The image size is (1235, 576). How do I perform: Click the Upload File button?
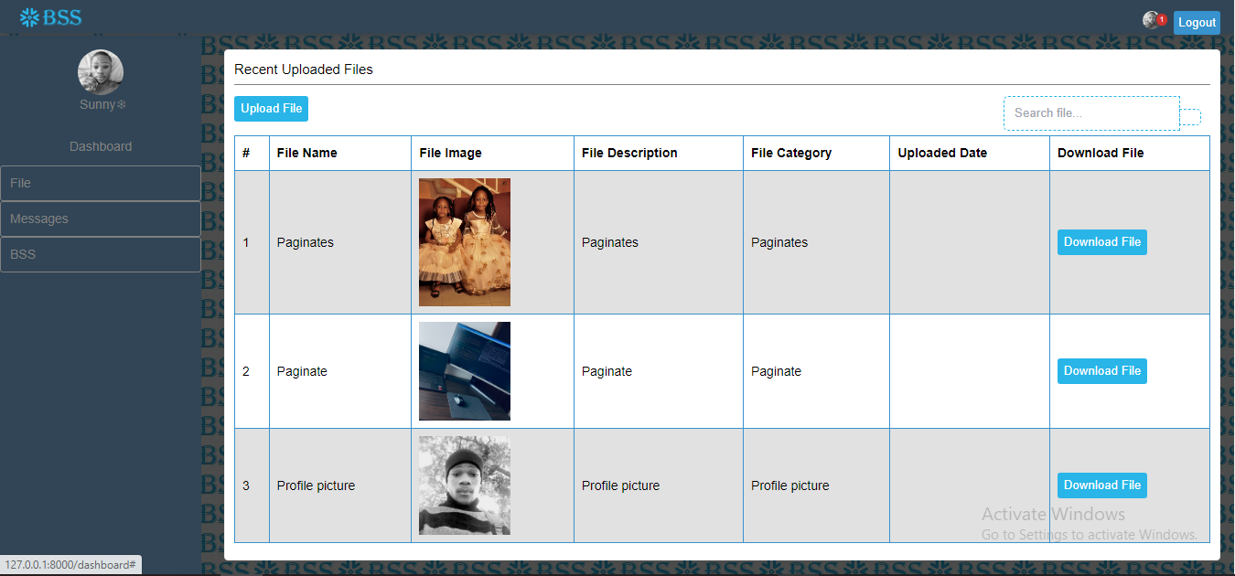(x=271, y=109)
